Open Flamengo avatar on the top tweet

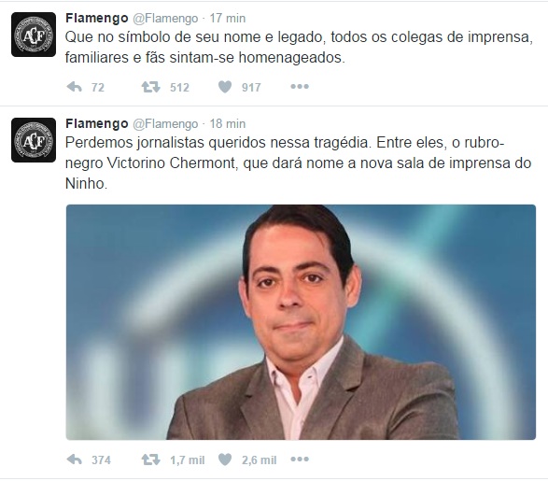34,35
